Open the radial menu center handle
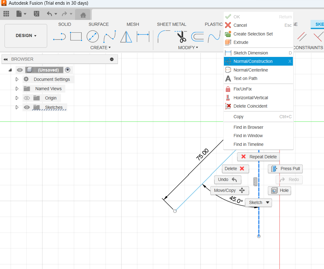The width and height of the screenshot is (324, 269). coord(255,182)
